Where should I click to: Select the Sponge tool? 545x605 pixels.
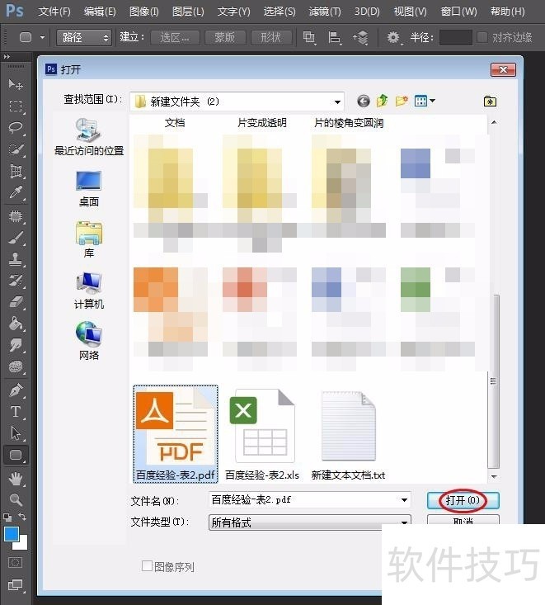click(16, 366)
